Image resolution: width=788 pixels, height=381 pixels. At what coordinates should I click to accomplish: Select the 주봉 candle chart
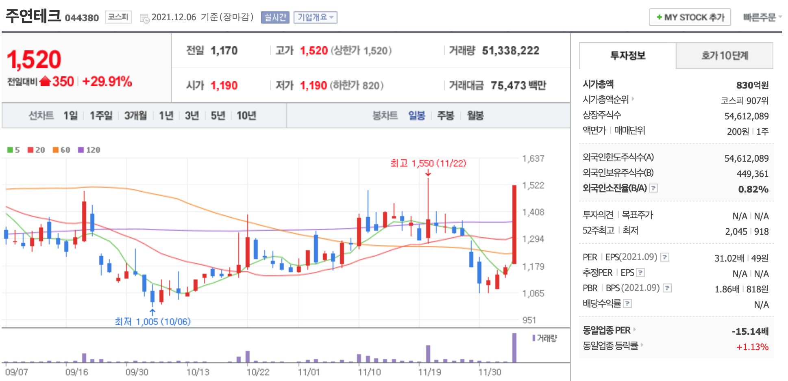[x=445, y=116]
